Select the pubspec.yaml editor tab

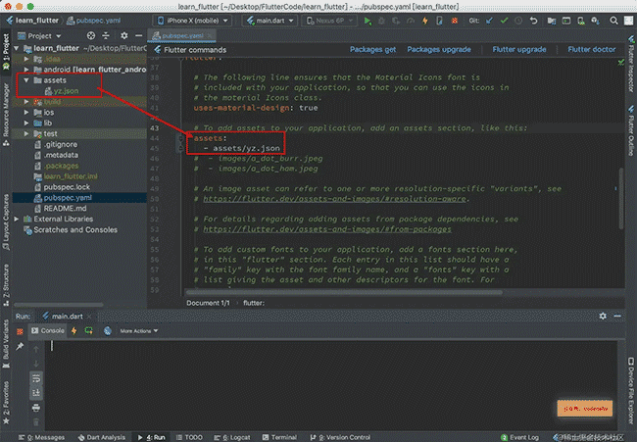coord(182,35)
